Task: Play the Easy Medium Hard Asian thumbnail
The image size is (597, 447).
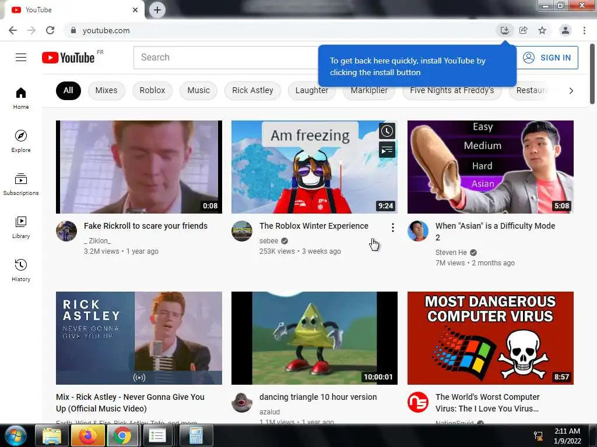Action: point(490,167)
